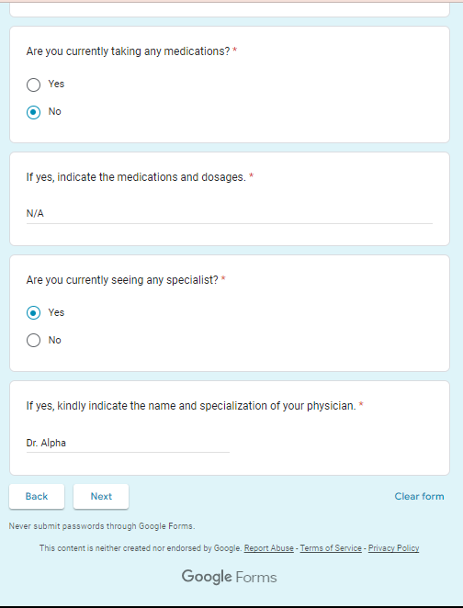The image size is (463, 608).
Task: Choose No for currently seeing a specialist
Action: pyautogui.click(x=33, y=341)
